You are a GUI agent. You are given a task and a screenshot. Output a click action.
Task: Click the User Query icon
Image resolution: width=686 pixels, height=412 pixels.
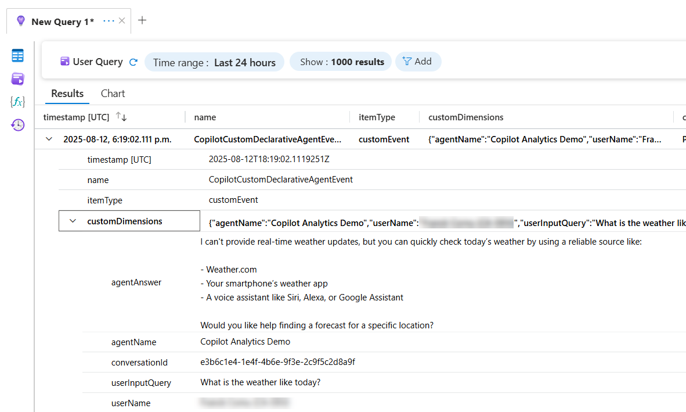tap(65, 61)
